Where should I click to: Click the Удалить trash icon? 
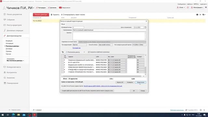(51, 15)
